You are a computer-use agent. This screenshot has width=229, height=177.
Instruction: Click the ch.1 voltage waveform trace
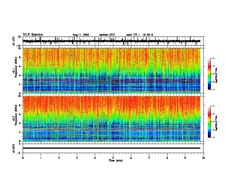pos(112,41)
